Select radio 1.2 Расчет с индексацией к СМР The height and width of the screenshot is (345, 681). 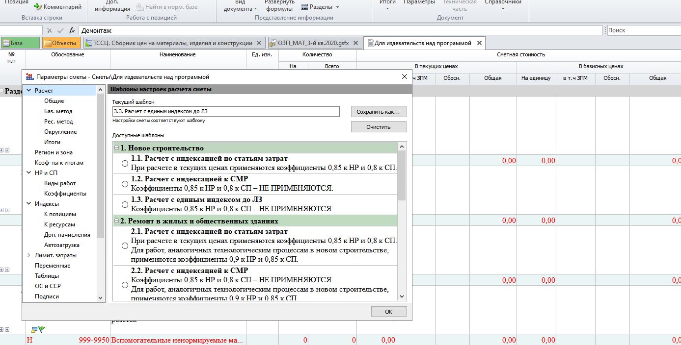125,184
